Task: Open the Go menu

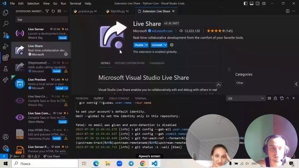Action: pos(55,3)
